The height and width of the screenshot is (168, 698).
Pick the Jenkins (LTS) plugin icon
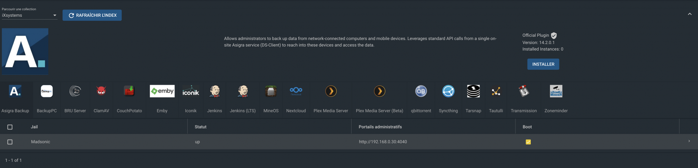click(243, 91)
